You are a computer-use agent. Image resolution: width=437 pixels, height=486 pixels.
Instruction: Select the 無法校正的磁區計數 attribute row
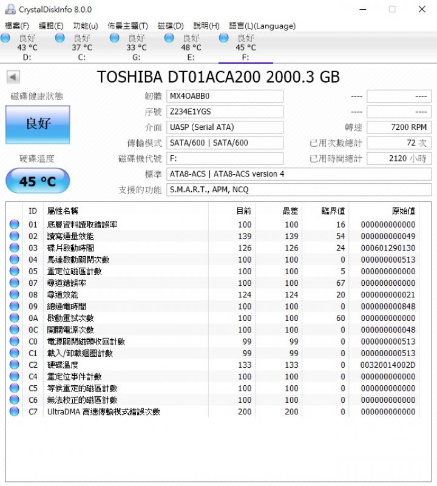pos(212,399)
